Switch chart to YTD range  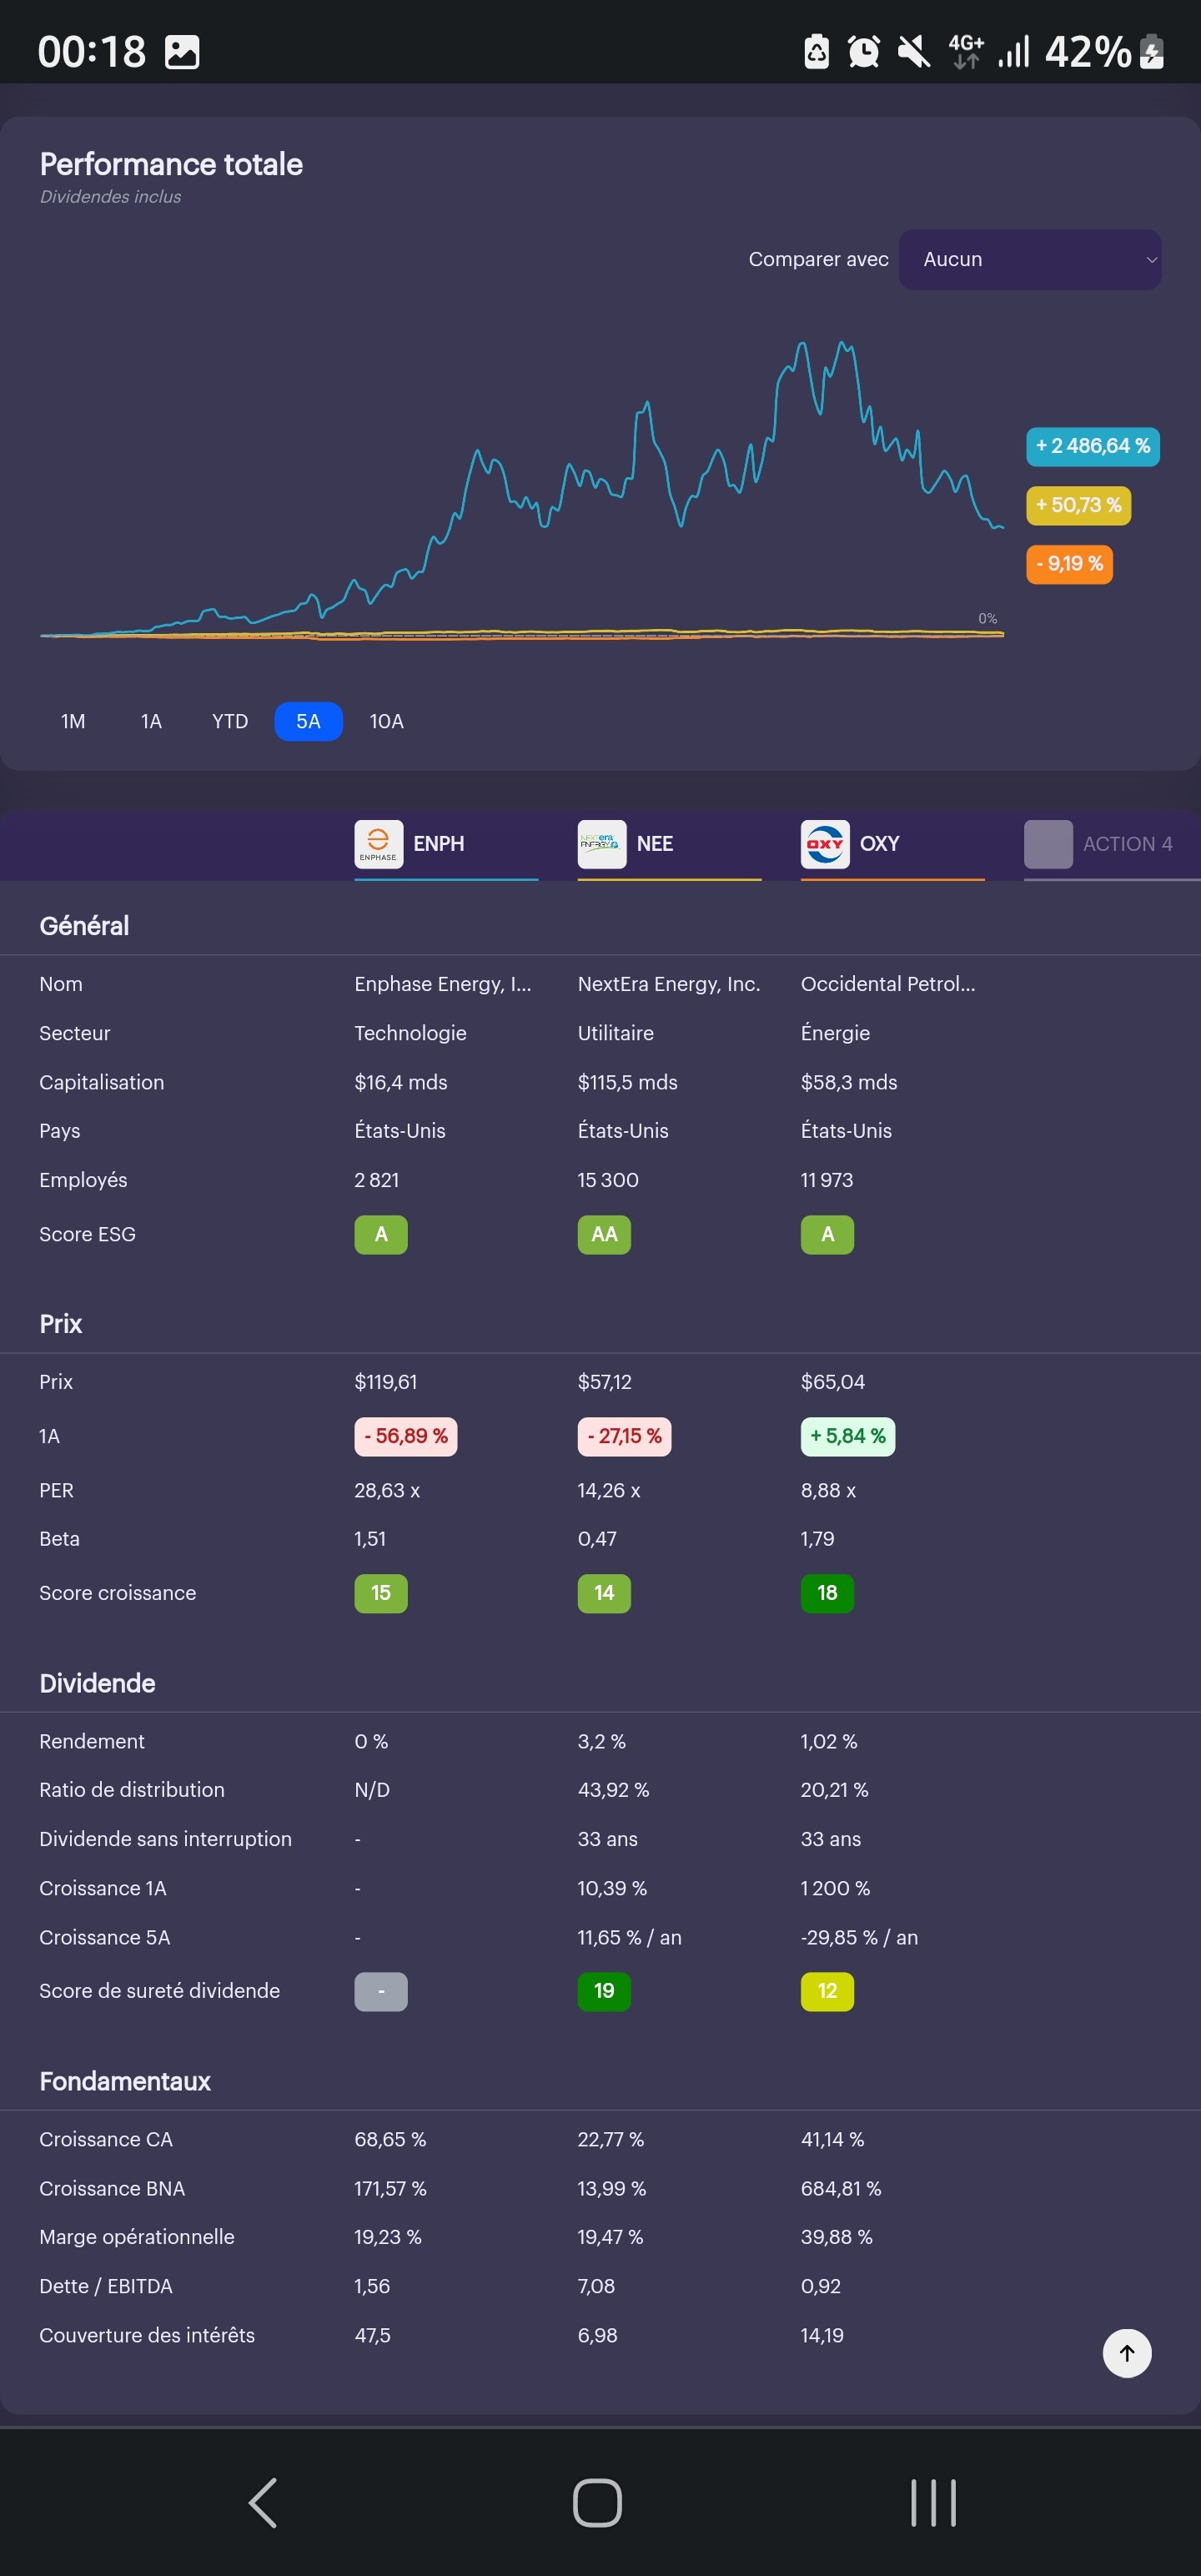pos(230,721)
